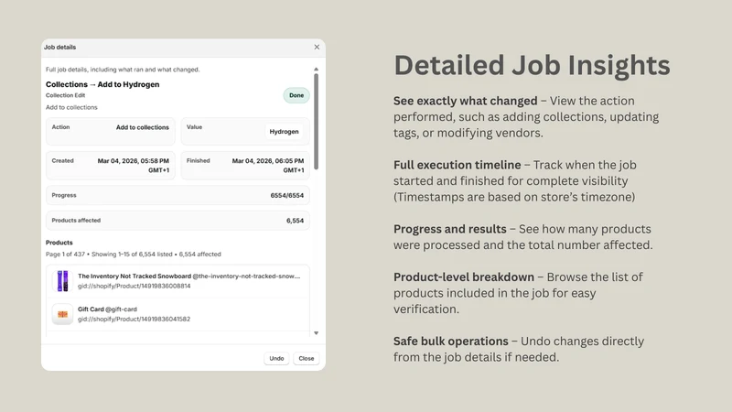The height and width of the screenshot is (412, 732).
Task: Click Product-level breakdown text
Action: (x=464, y=277)
